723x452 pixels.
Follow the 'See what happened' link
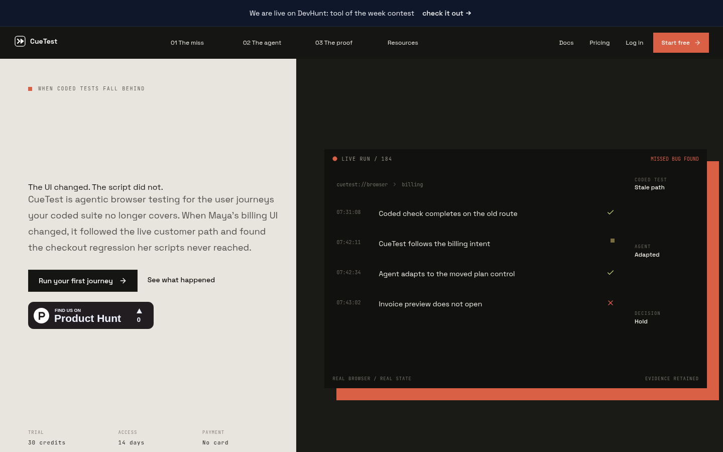181,280
